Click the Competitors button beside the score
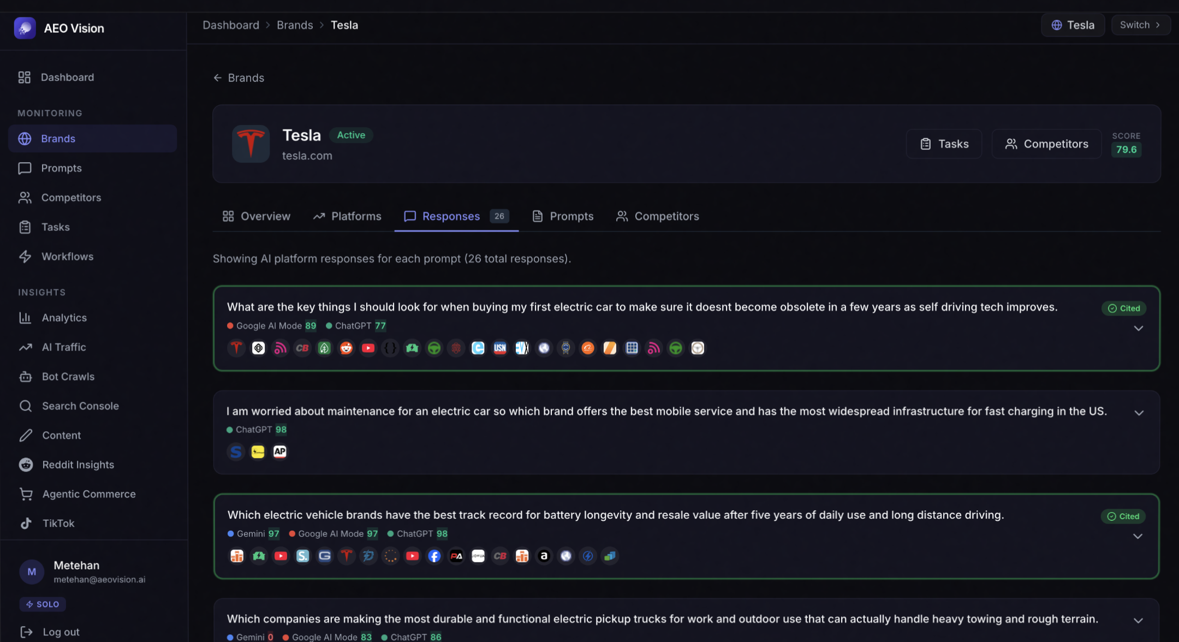The height and width of the screenshot is (642, 1179). (1046, 144)
